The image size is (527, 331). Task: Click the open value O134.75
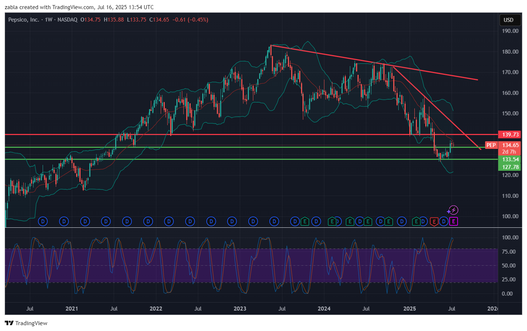tap(90, 20)
